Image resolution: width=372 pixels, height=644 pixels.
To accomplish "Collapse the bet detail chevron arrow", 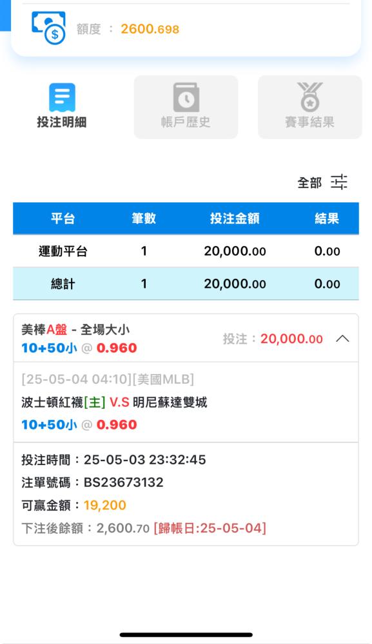I will (342, 339).
